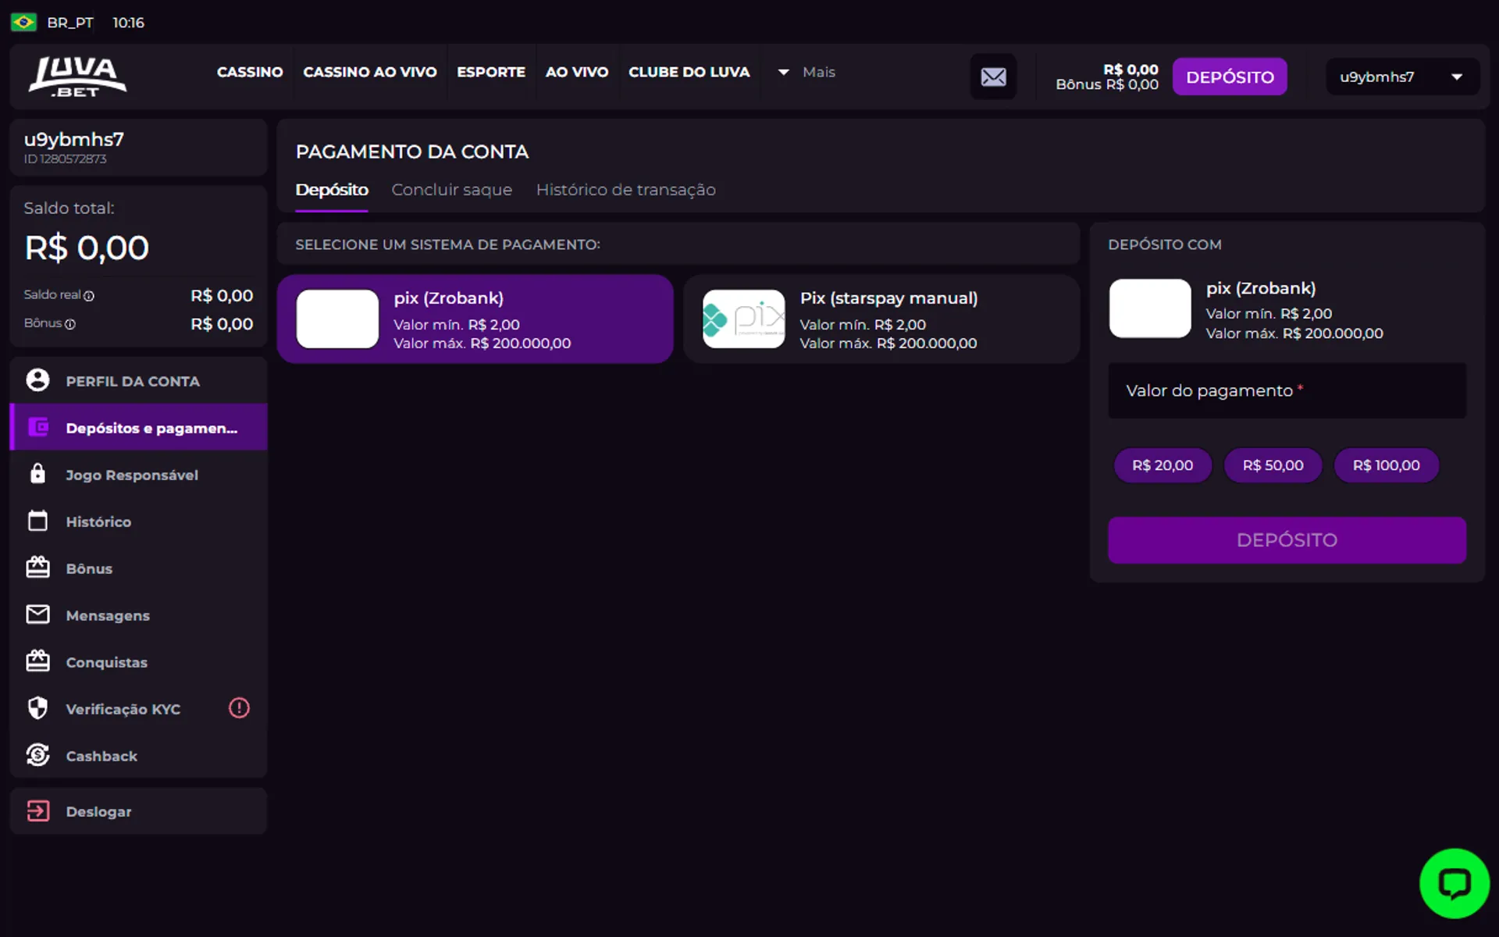
Task: Open Jogo Responsável lock icon
Action: pos(37,474)
